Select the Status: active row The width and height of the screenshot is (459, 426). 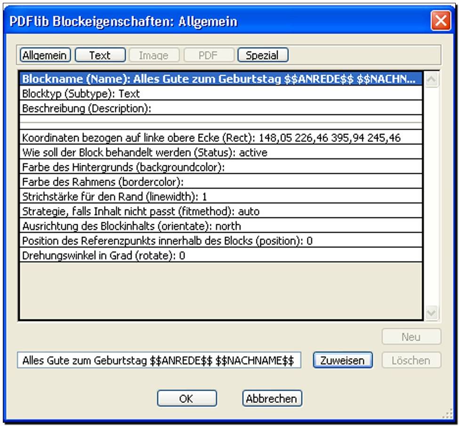point(221,152)
